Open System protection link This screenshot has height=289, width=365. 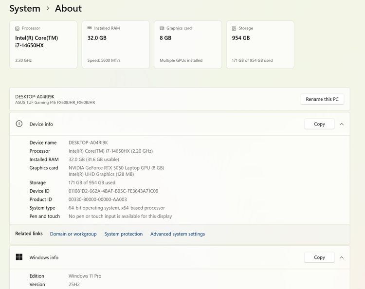pos(124,234)
